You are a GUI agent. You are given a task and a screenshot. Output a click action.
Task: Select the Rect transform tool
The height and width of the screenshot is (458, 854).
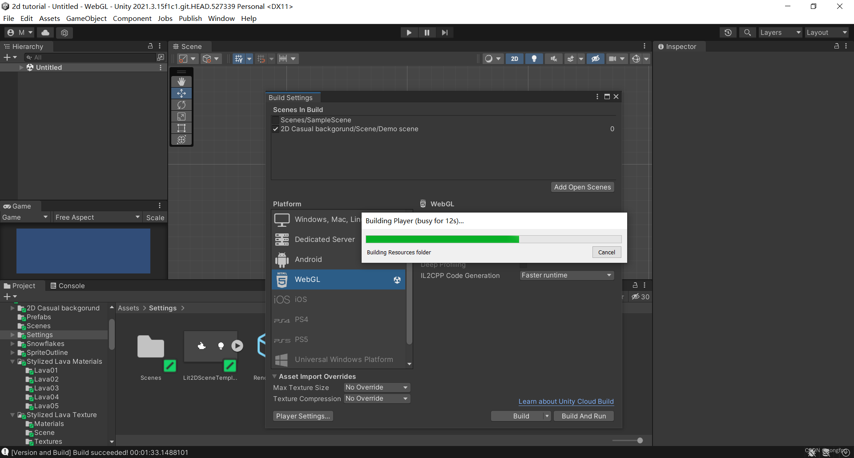(x=181, y=128)
